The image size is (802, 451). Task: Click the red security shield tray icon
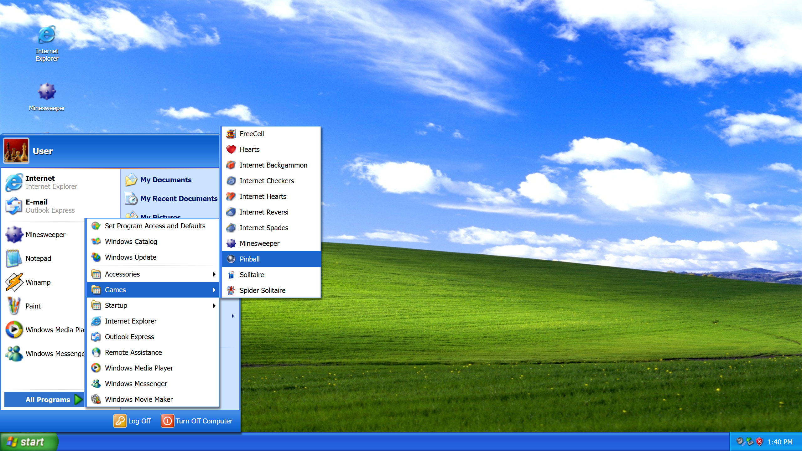759,442
